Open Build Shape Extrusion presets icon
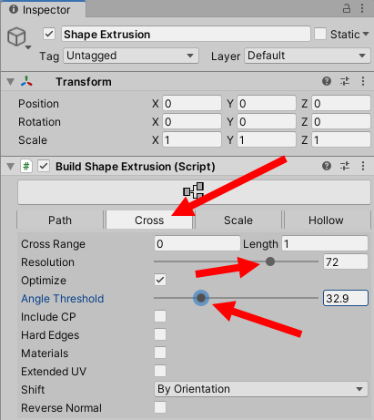This screenshot has height=420, width=374. pyautogui.click(x=345, y=166)
